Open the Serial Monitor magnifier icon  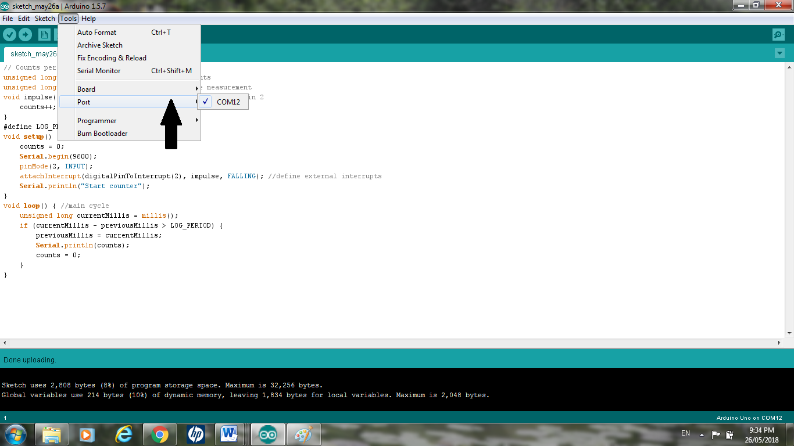[x=778, y=34]
